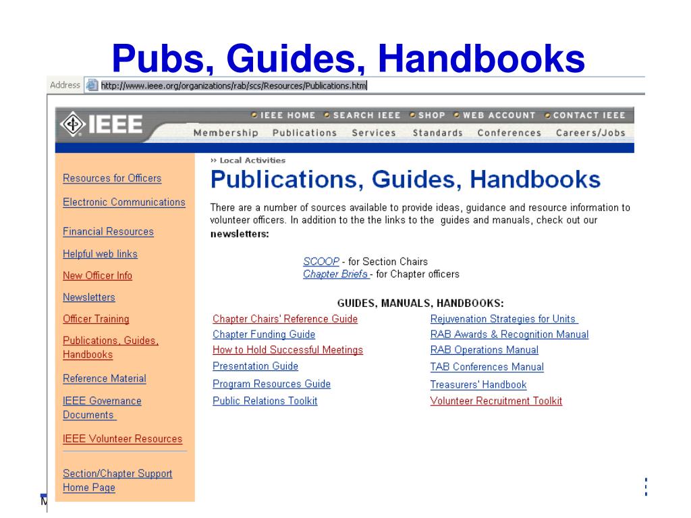Viewport: 691px width, 518px height.
Task: Open the Resources for Officers sidebar link
Action: [112, 178]
